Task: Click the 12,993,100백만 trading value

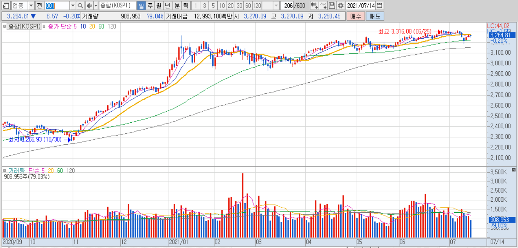Action: [x=213, y=16]
